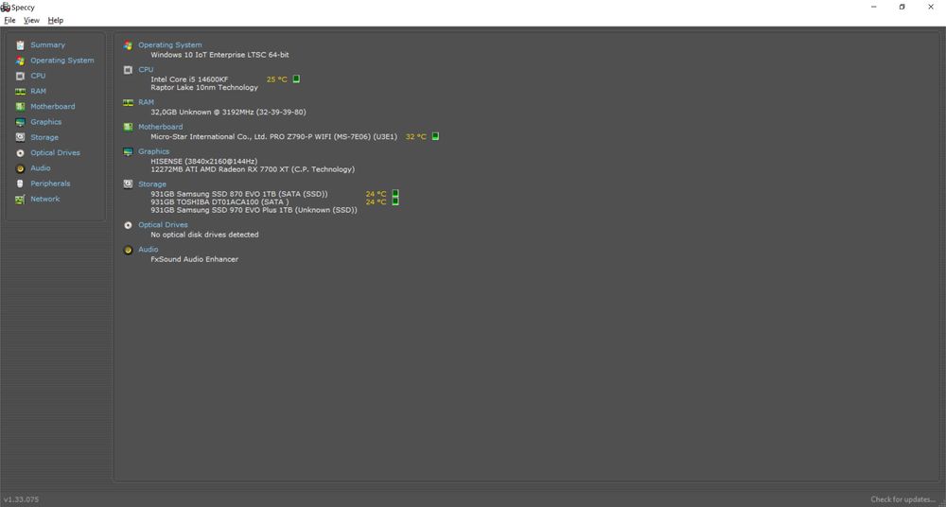946x507 pixels.
Task: Click the motherboard temperature indicator icon next to 32 °C
Action: pyautogui.click(x=435, y=136)
